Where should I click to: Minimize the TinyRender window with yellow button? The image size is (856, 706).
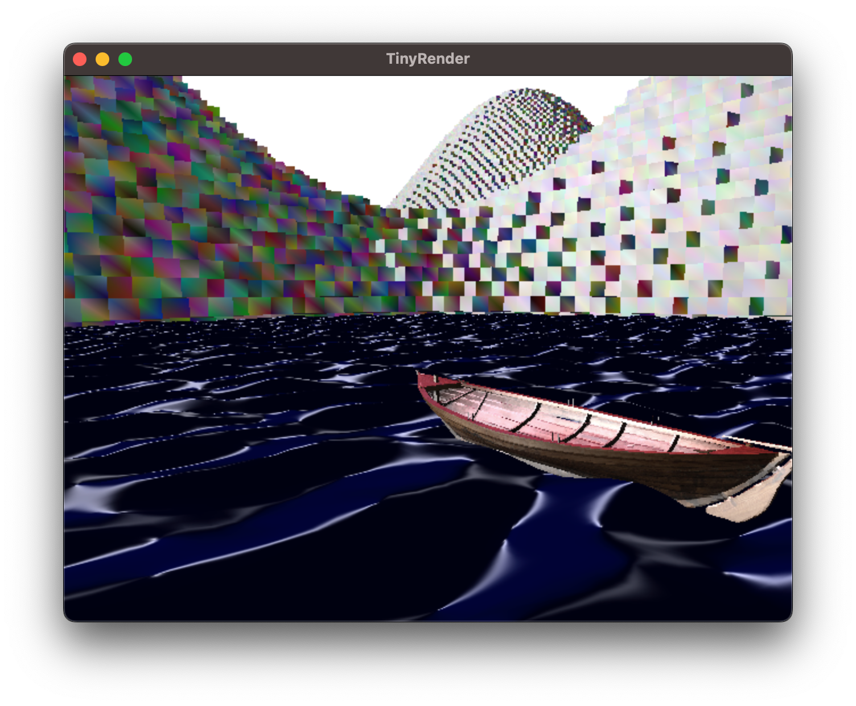pos(102,59)
